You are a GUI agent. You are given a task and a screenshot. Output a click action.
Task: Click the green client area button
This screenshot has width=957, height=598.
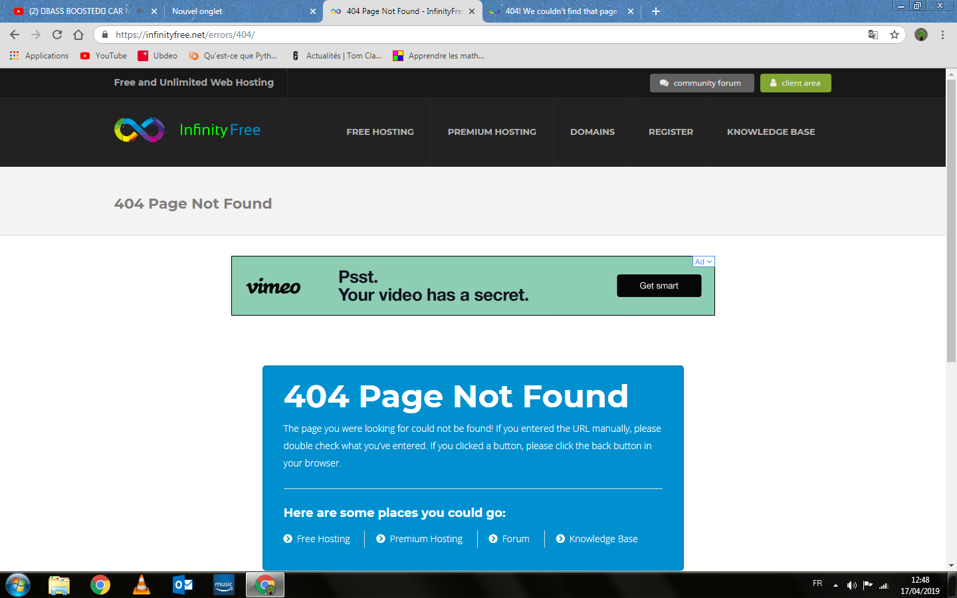tap(796, 83)
